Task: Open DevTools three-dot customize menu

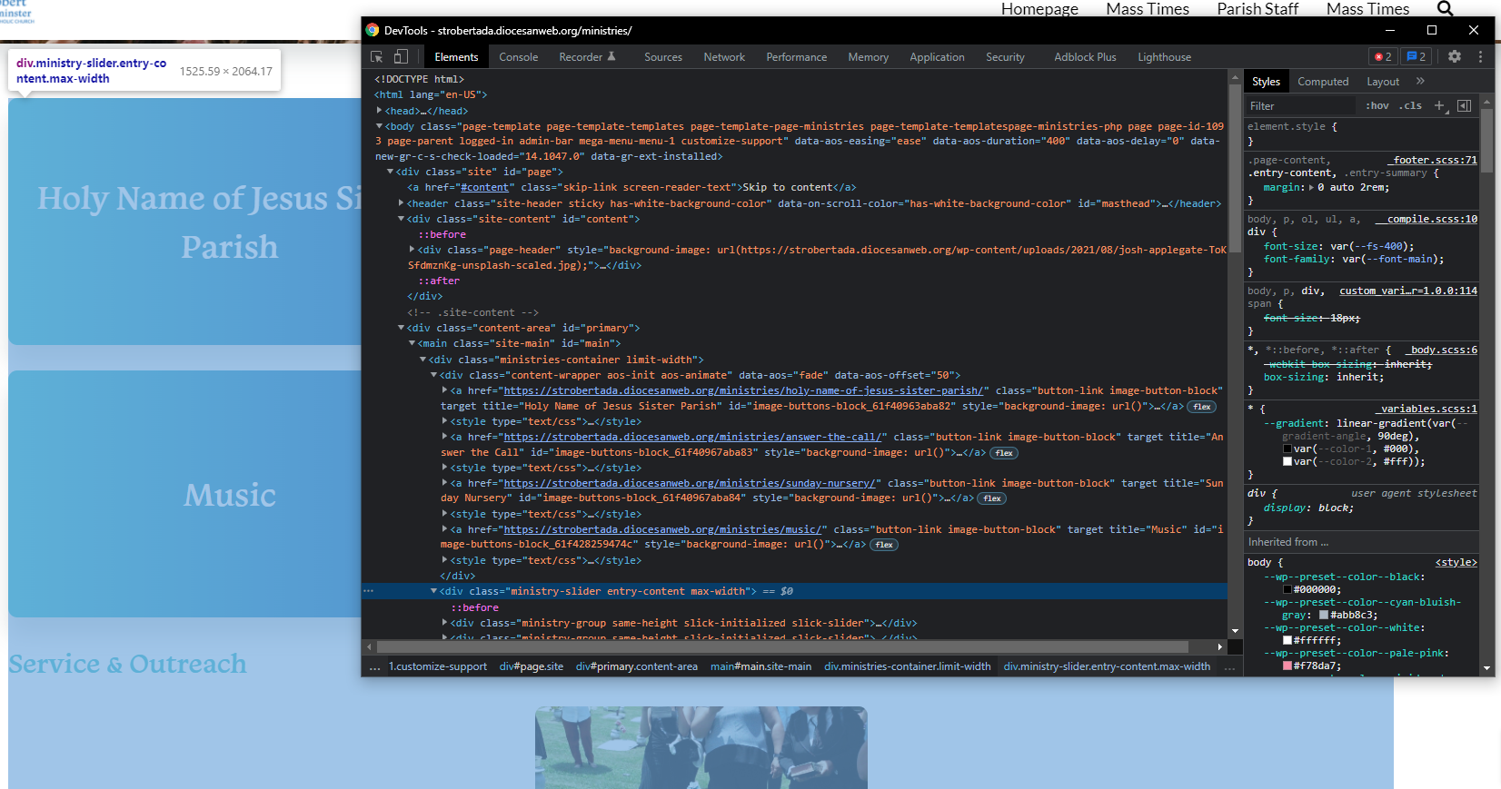Action: click(1480, 56)
